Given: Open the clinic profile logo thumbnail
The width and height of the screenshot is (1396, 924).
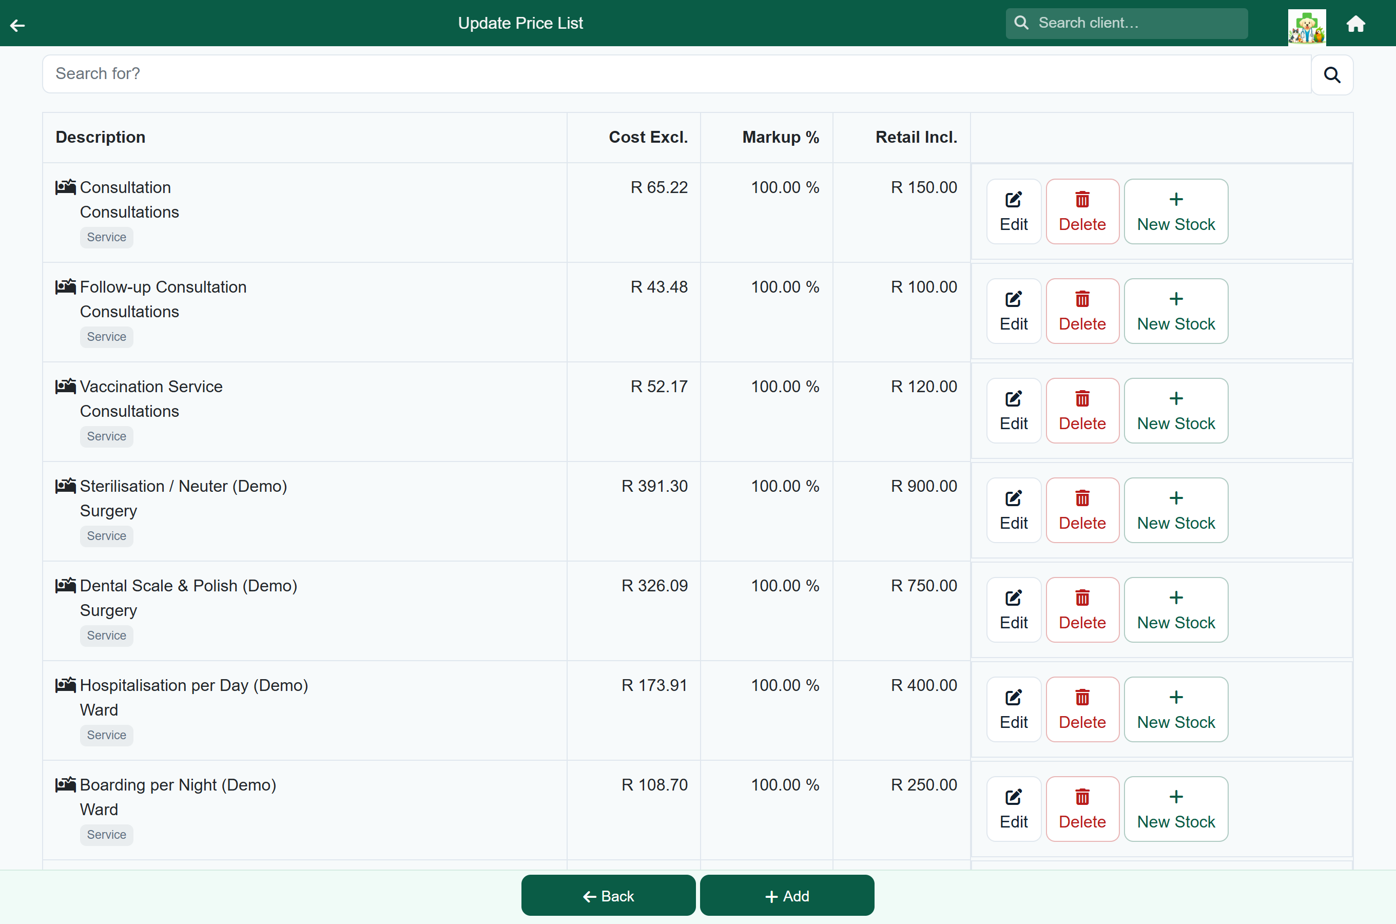Looking at the screenshot, I should tap(1307, 27).
